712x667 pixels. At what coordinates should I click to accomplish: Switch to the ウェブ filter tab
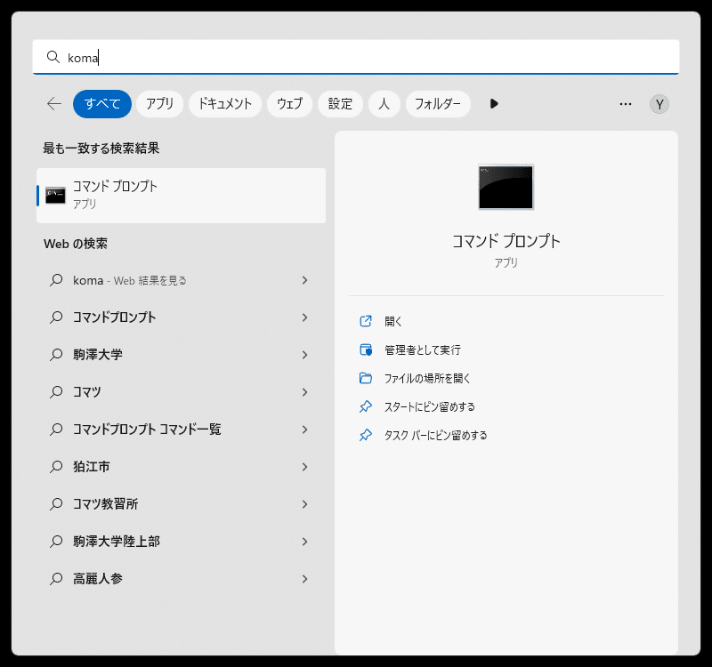(290, 104)
